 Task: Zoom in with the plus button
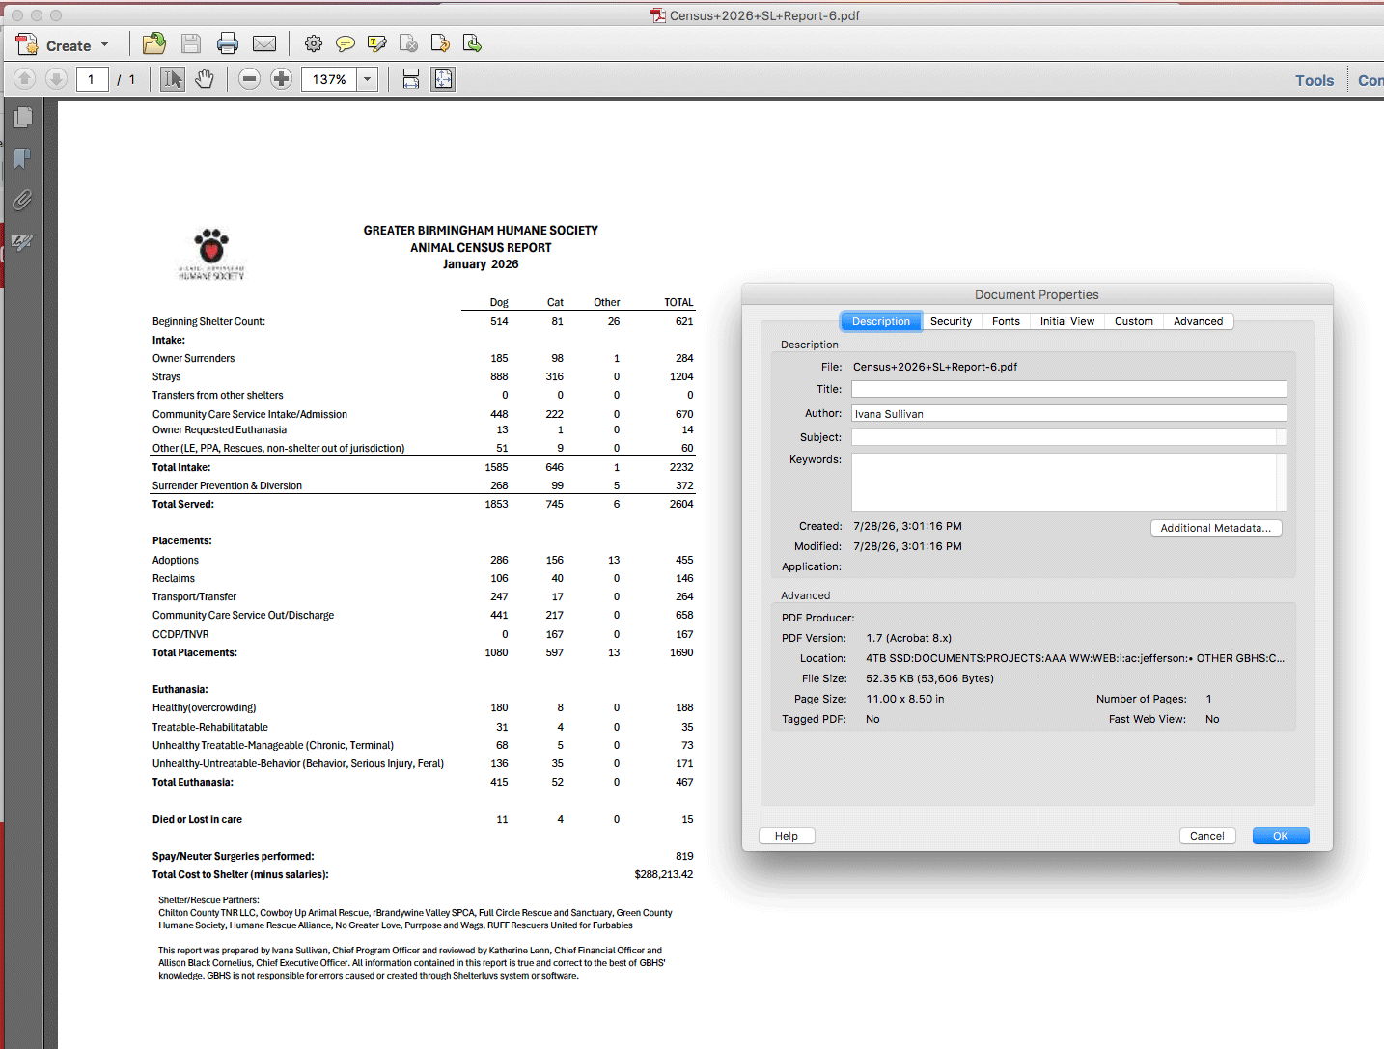point(281,79)
